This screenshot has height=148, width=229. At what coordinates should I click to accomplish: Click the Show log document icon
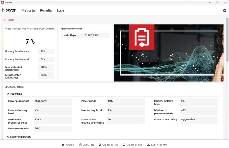pyautogui.click(x=80, y=145)
